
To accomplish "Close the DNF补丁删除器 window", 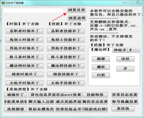I will coord(138,2).
